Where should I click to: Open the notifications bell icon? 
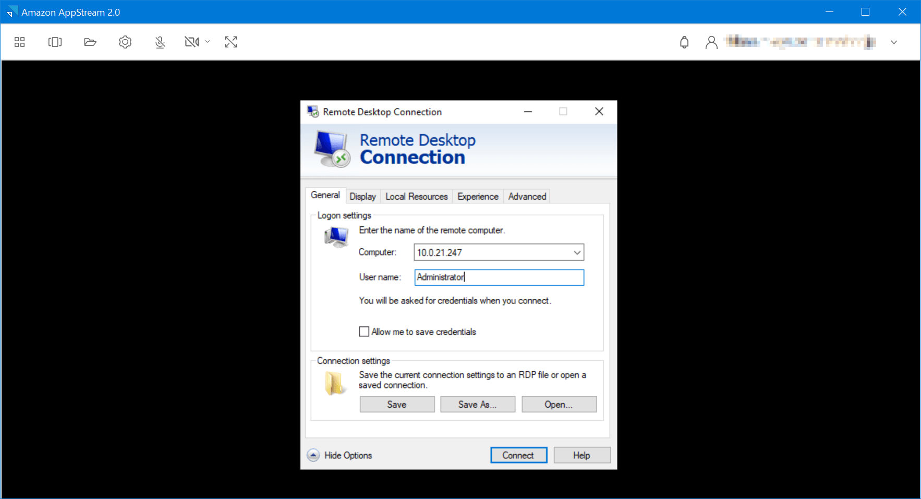(684, 42)
